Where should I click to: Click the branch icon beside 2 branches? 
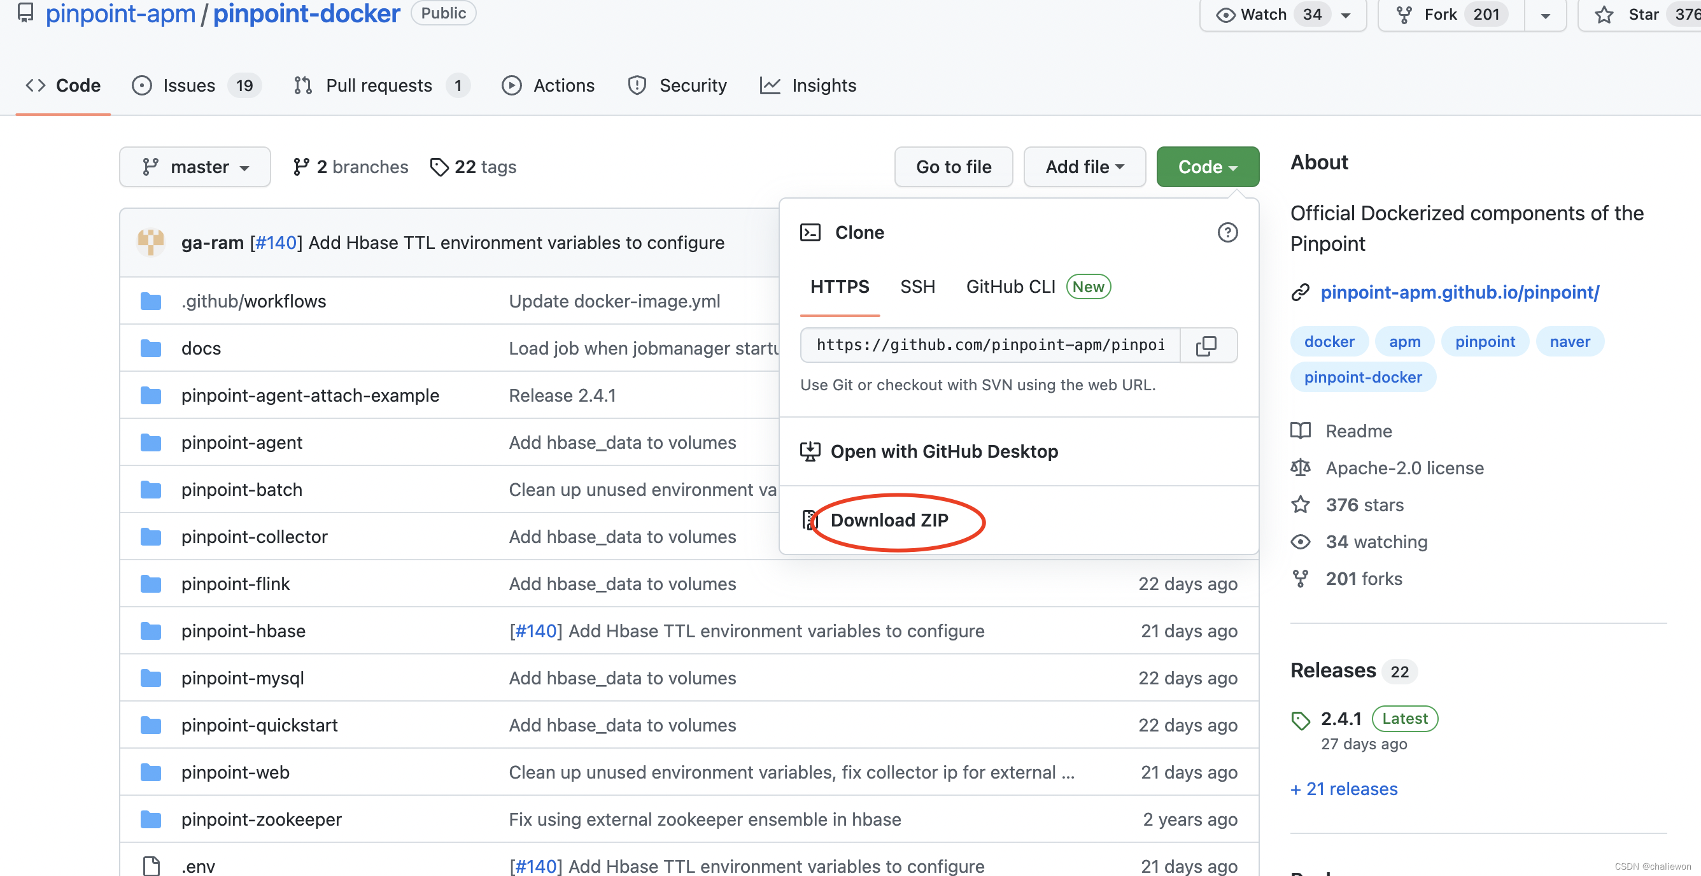tap(301, 167)
